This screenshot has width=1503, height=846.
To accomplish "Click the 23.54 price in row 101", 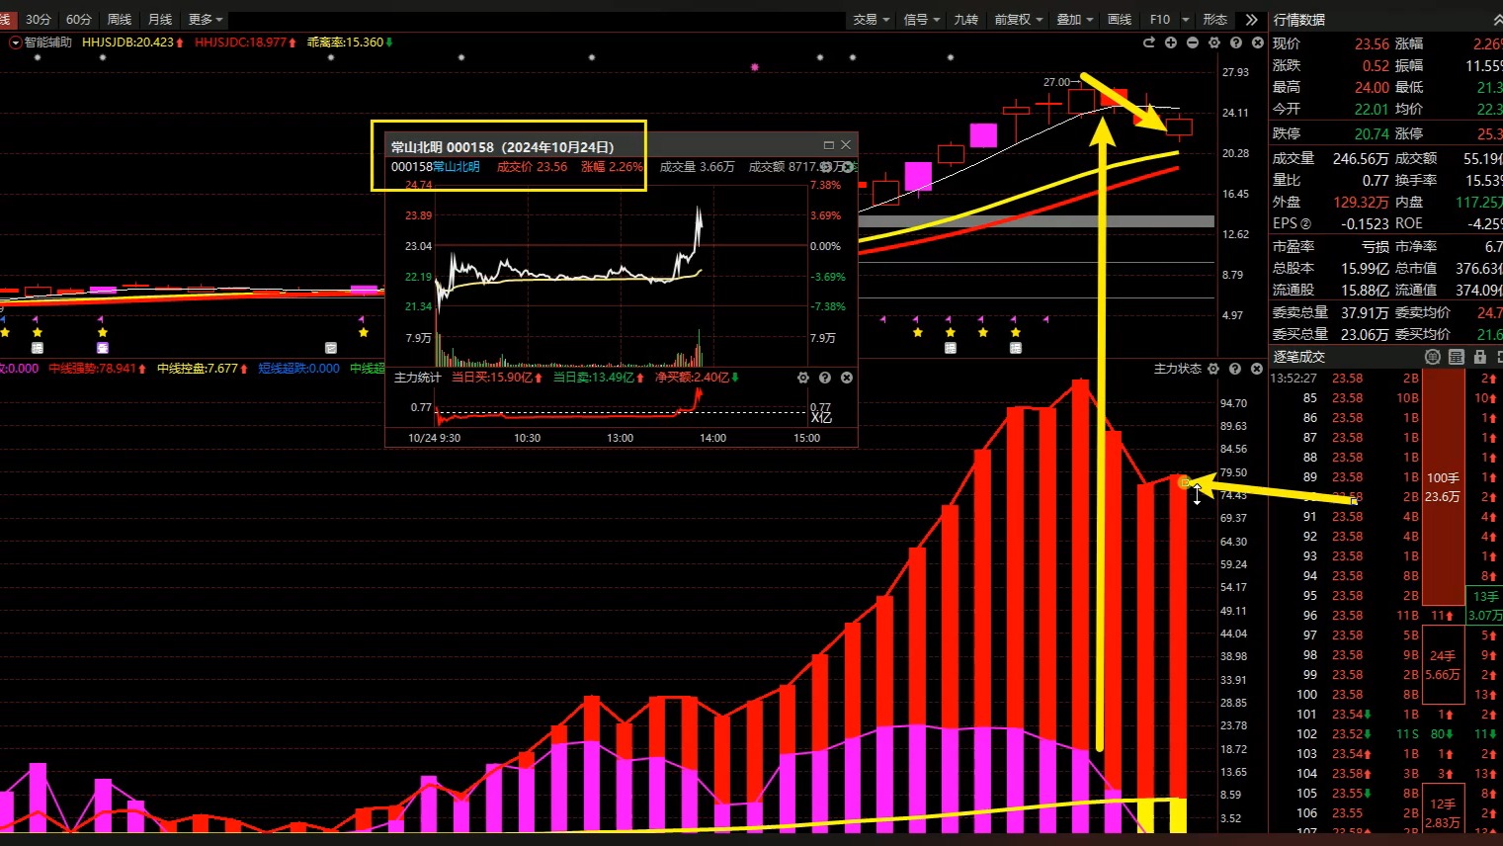I will [1347, 715].
